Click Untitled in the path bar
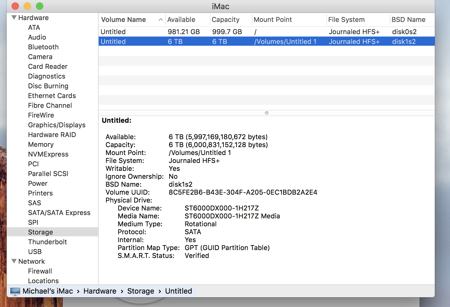 [178, 291]
